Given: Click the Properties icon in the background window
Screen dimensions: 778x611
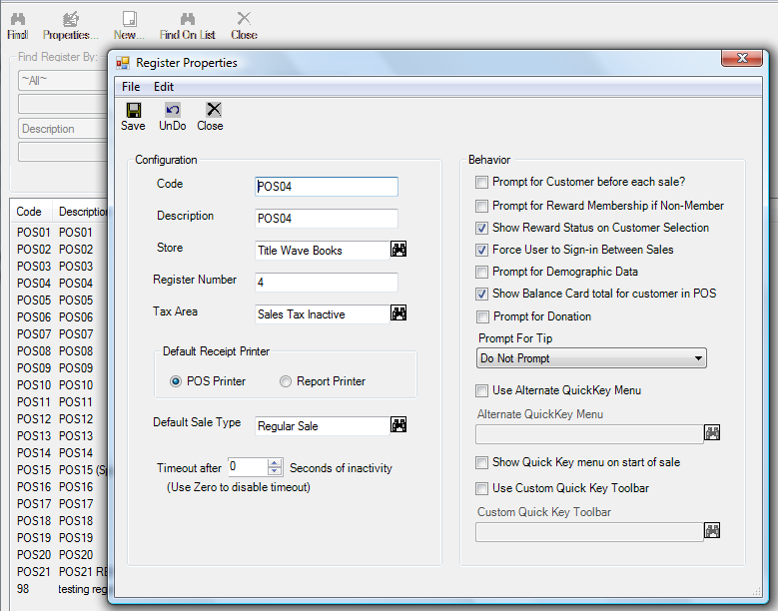Looking at the screenshot, I should click(71, 19).
